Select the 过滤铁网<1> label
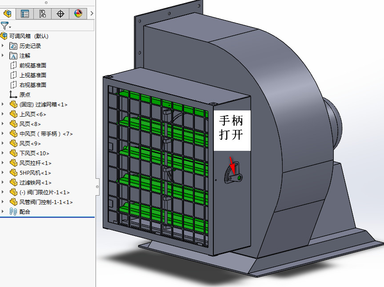Image resolution: width=384 pixels, height=287 pixels. (36, 183)
